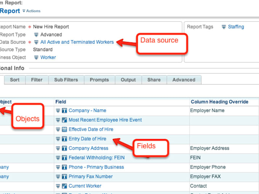Click text-type icon beside Primary Fax Number
This screenshot has width=259, height=194.
(64, 177)
